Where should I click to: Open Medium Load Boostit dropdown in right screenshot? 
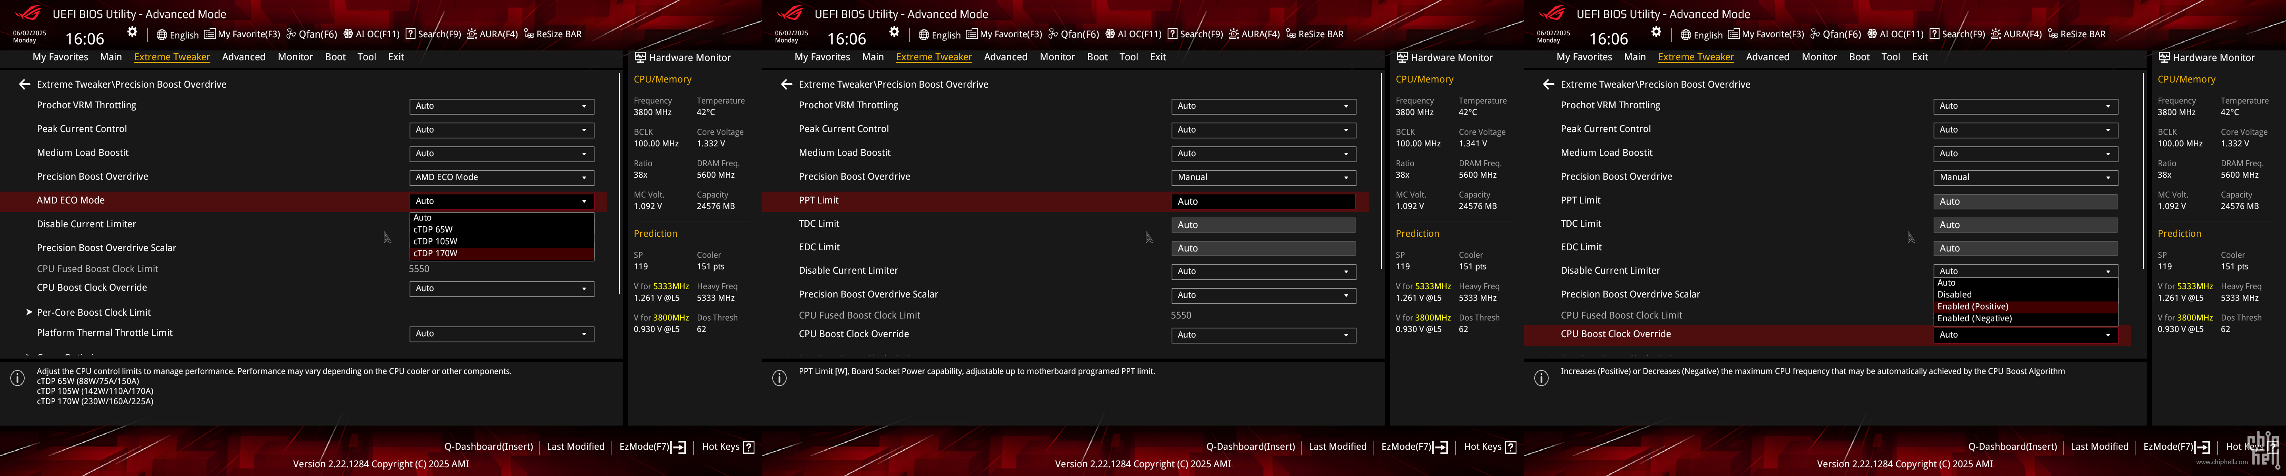(2026, 154)
